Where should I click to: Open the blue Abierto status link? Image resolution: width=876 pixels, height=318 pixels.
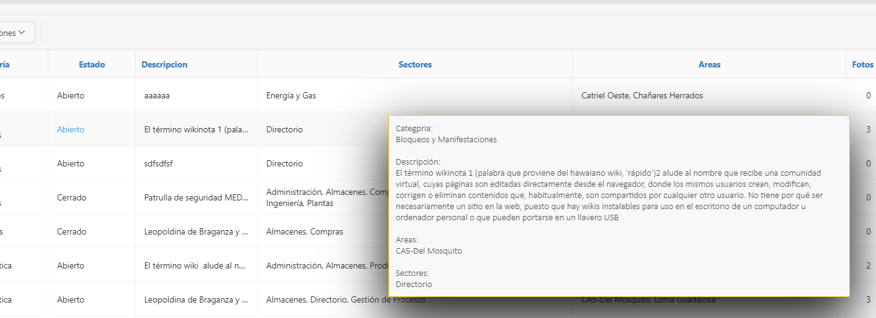tap(71, 129)
